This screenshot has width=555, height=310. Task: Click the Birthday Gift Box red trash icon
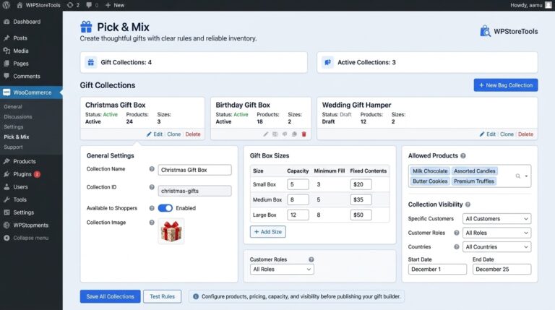pos(304,134)
